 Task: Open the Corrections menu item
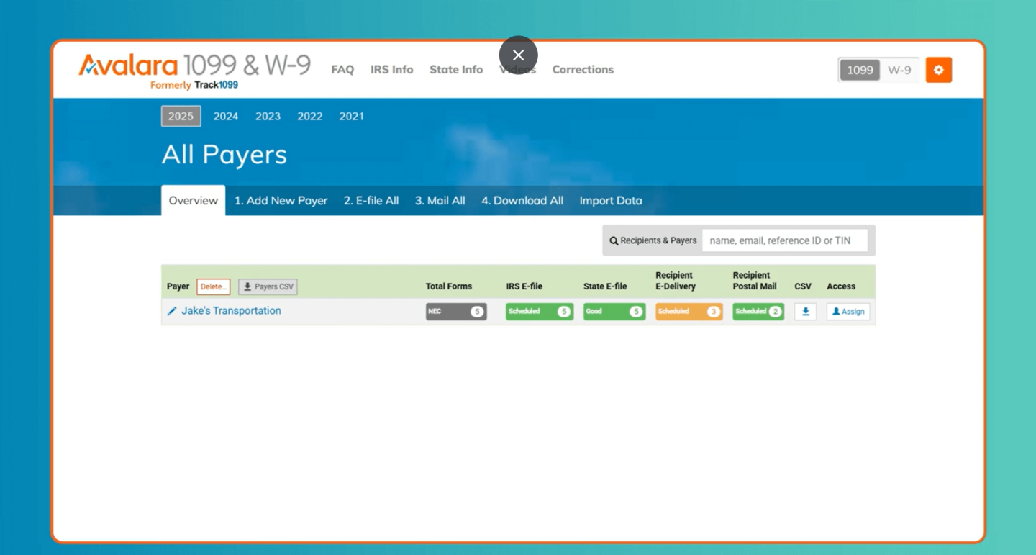click(x=583, y=70)
